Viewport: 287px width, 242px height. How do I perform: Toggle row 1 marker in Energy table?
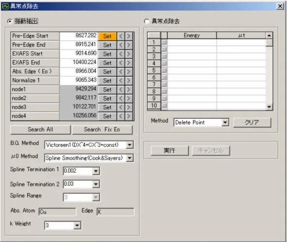(x=164, y=42)
